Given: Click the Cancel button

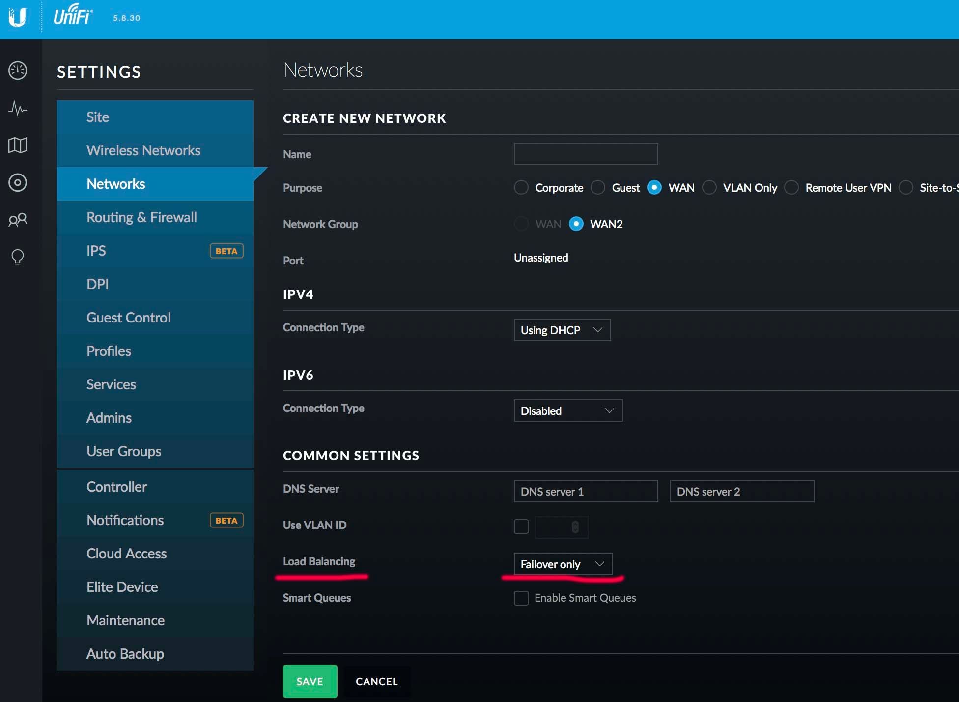Looking at the screenshot, I should point(376,681).
